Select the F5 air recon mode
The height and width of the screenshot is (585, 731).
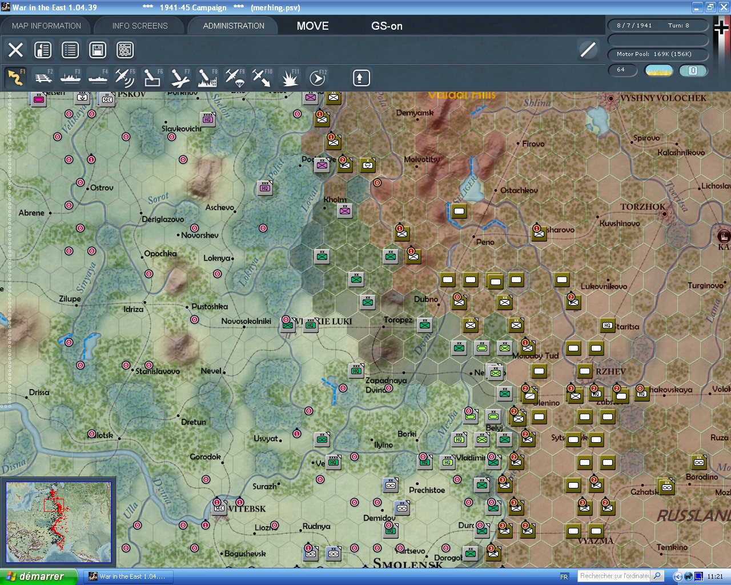click(x=125, y=78)
